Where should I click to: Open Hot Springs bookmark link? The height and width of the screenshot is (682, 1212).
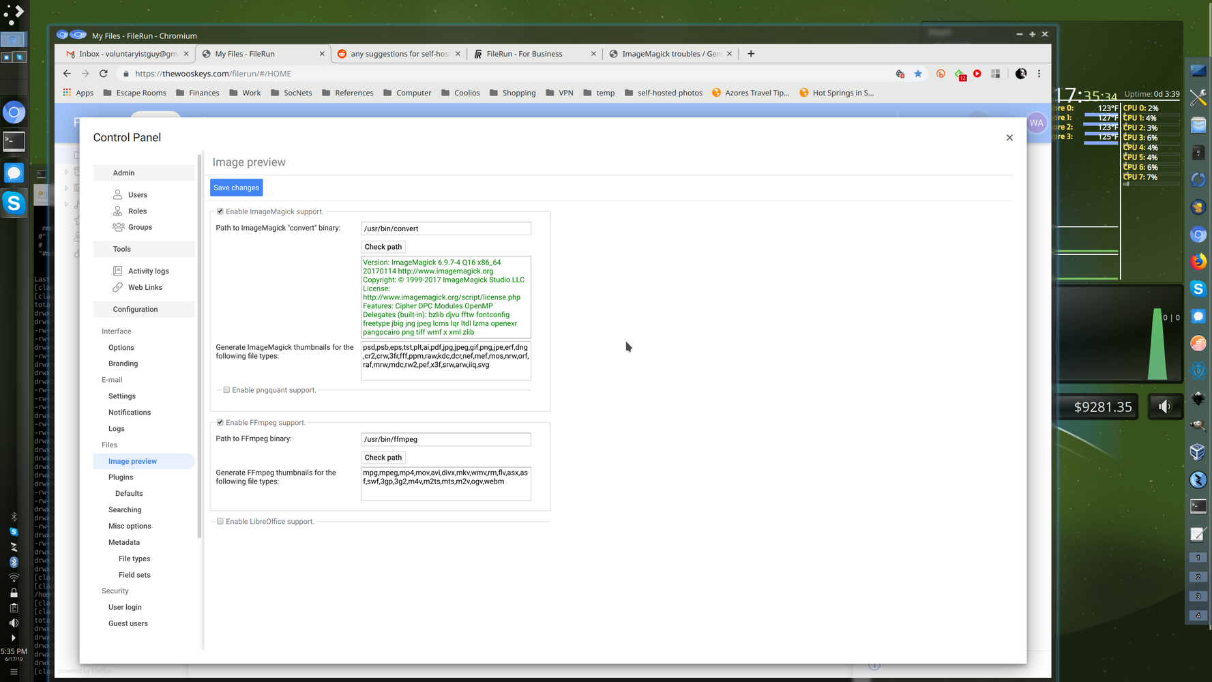pos(836,93)
